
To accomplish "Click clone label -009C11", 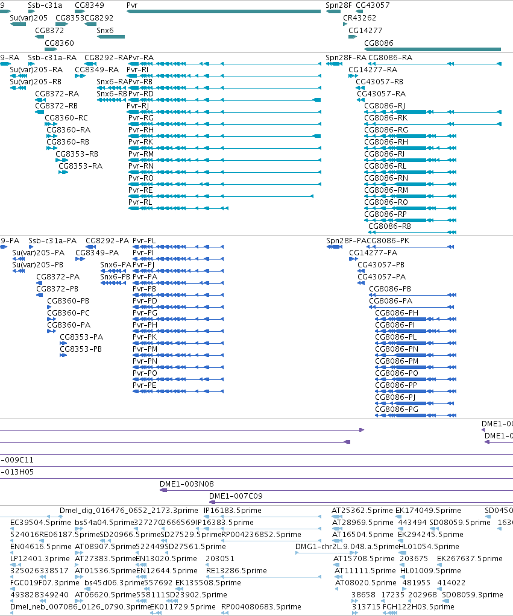I will coord(17,459).
